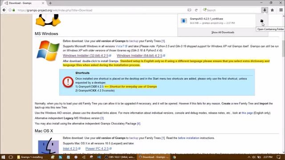Click Windows Installer (64-bit) 4.2.5 link
The height and width of the screenshot is (160, 285).
coord(141,56)
